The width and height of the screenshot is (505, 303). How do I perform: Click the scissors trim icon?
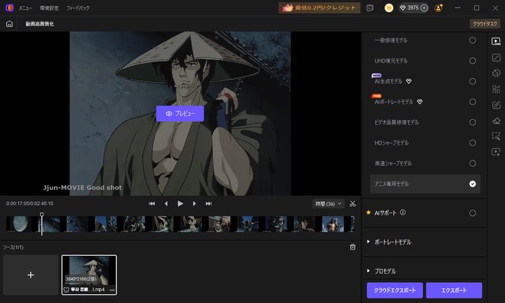[x=353, y=203]
